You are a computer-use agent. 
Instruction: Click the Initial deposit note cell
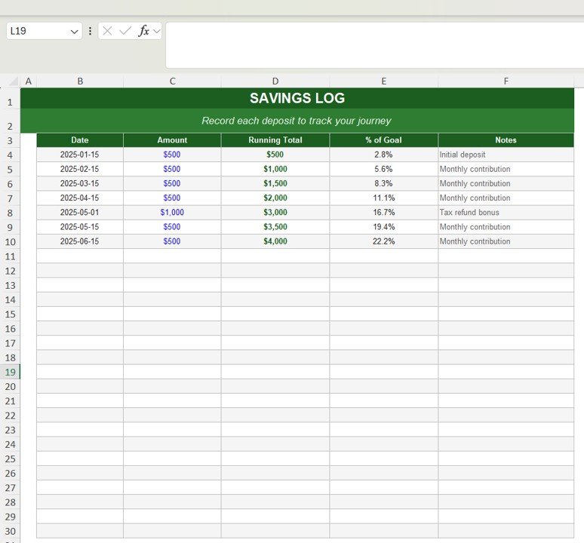(506, 155)
